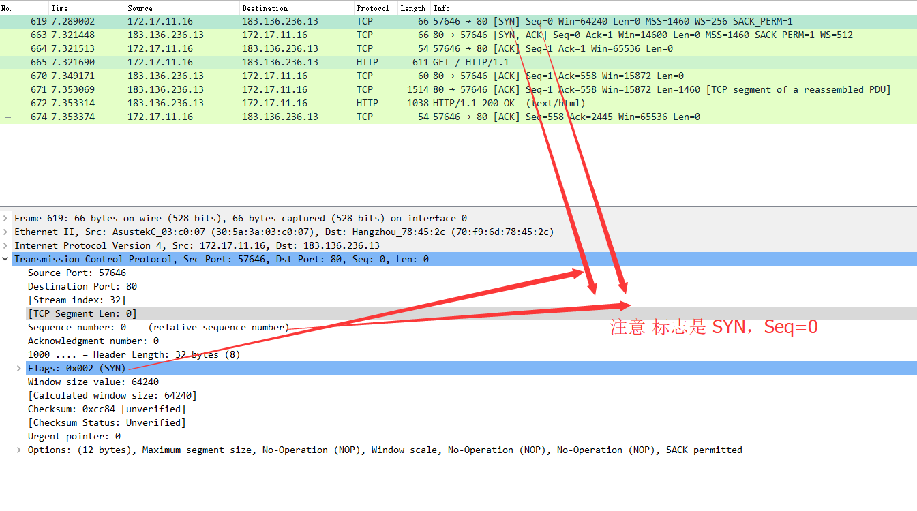Select packet 663 SYN, ACK row
Screen dimensions: 917x511
point(458,35)
